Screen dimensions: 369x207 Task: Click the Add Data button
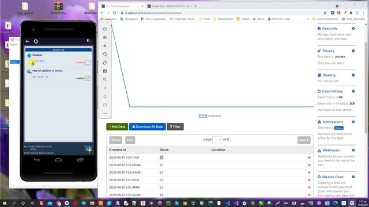(117, 126)
